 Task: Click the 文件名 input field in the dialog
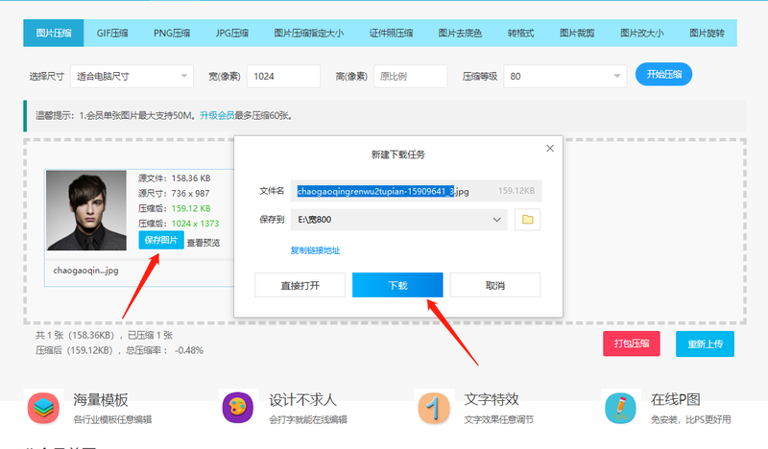pyautogui.click(x=416, y=191)
